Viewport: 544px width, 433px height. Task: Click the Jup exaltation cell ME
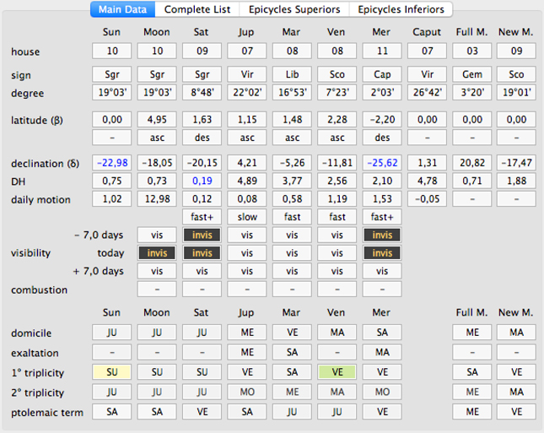coord(247,352)
